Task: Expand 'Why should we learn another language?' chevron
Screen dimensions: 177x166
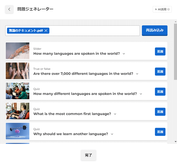Action: (112, 134)
